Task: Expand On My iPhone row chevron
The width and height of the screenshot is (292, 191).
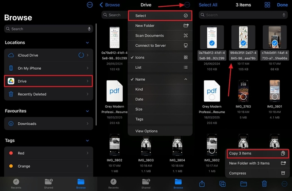Action: click(x=87, y=68)
